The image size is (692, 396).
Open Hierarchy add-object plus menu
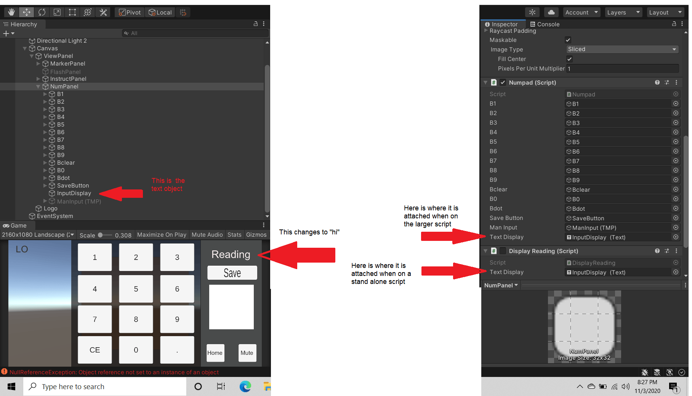pos(8,33)
